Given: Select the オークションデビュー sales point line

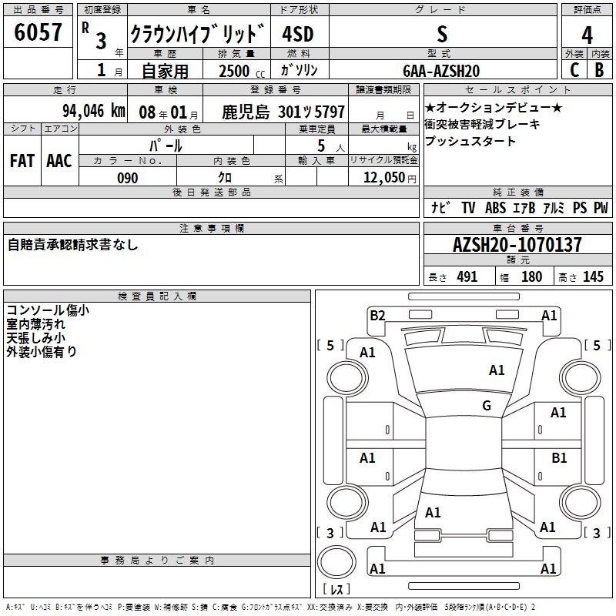Looking at the screenshot, I should point(494,107).
